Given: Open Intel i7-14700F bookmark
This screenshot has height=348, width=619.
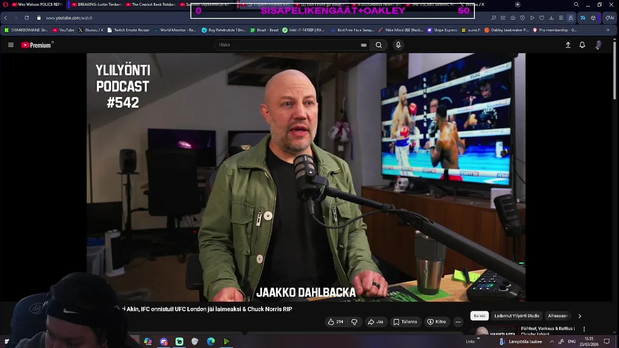Looking at the screenshot, I should tap(303, 30).
